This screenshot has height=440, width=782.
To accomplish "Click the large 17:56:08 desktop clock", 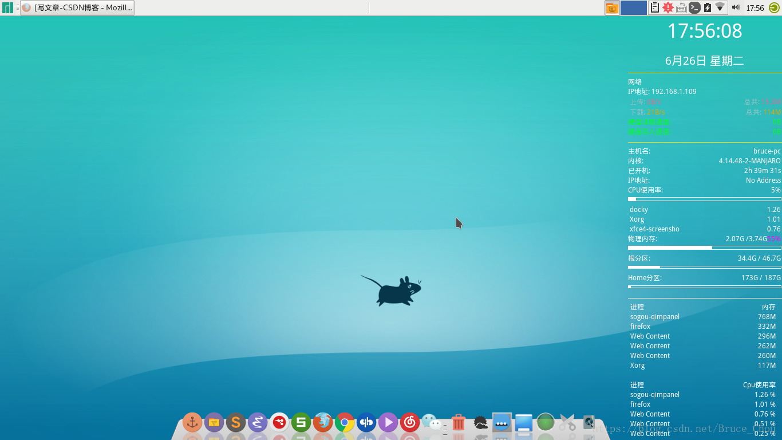I will coord(705,31).
